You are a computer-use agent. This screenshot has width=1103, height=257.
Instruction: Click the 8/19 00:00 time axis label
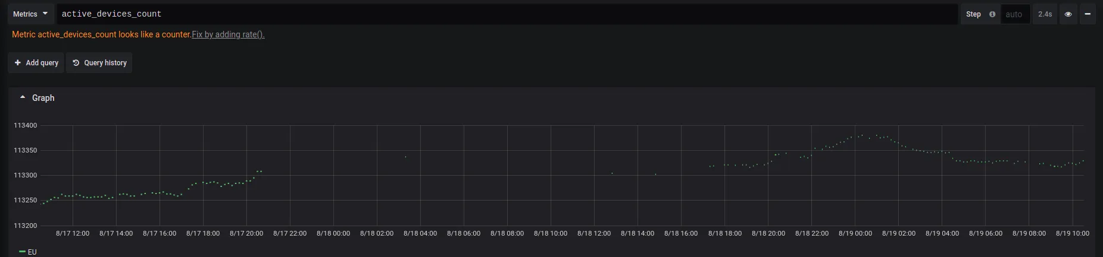[x=855, y=233]
